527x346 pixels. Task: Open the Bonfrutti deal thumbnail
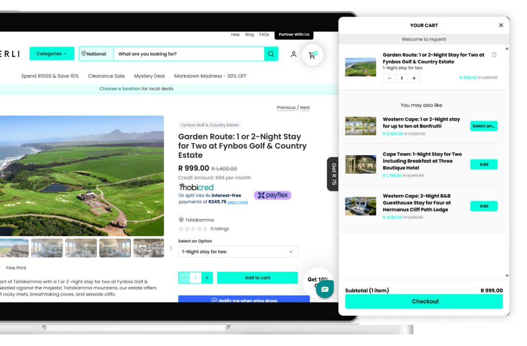pos(360,126)
